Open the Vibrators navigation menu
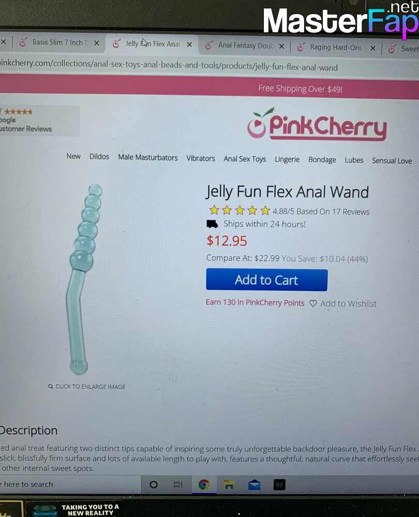This screenshot has height=517, width=419. pos(201,158)
